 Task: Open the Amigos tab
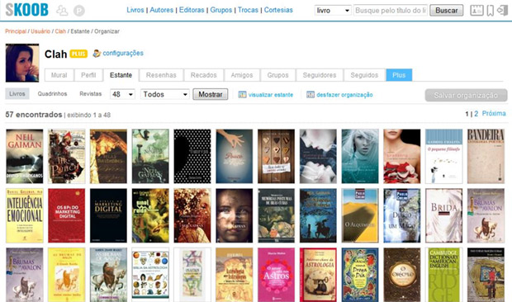[242, 75]
